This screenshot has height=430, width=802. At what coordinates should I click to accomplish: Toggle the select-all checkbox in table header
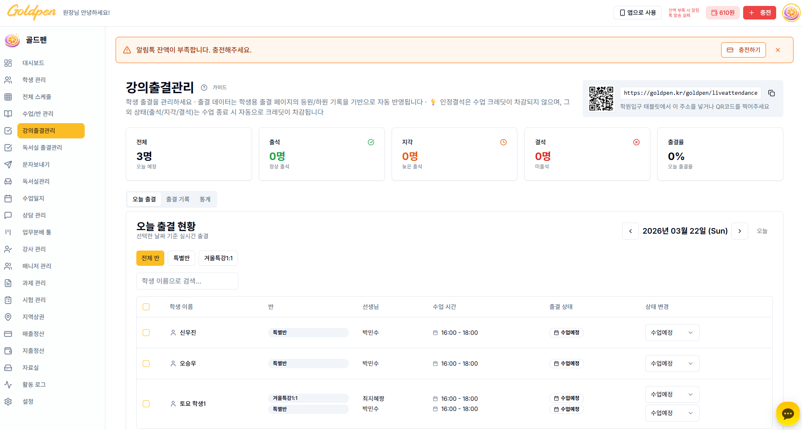point(146,307)
